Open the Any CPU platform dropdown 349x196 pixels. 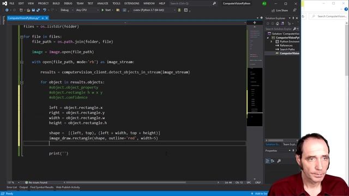tap(87, 10)
